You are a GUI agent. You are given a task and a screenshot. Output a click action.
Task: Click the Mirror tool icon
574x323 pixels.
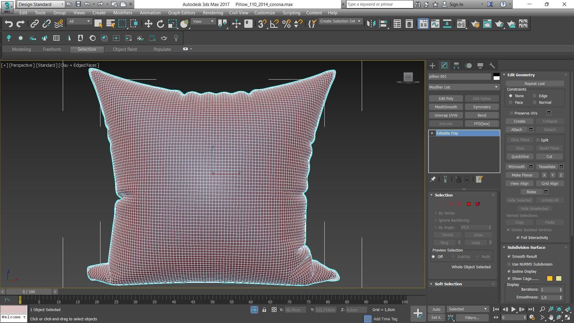371,24
